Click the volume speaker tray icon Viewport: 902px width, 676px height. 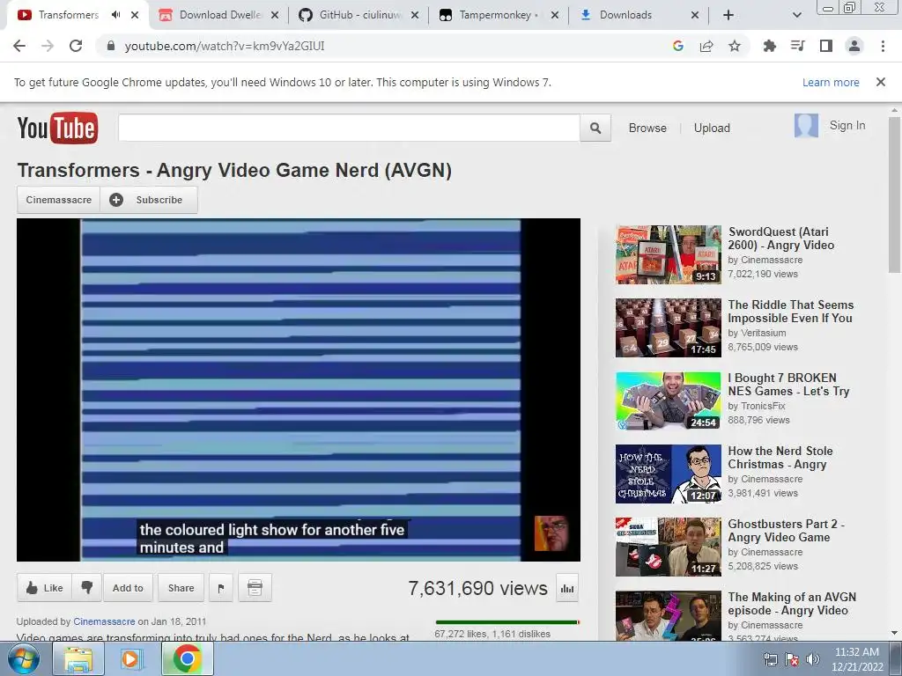pyautogui.click(x=812, y=659)
